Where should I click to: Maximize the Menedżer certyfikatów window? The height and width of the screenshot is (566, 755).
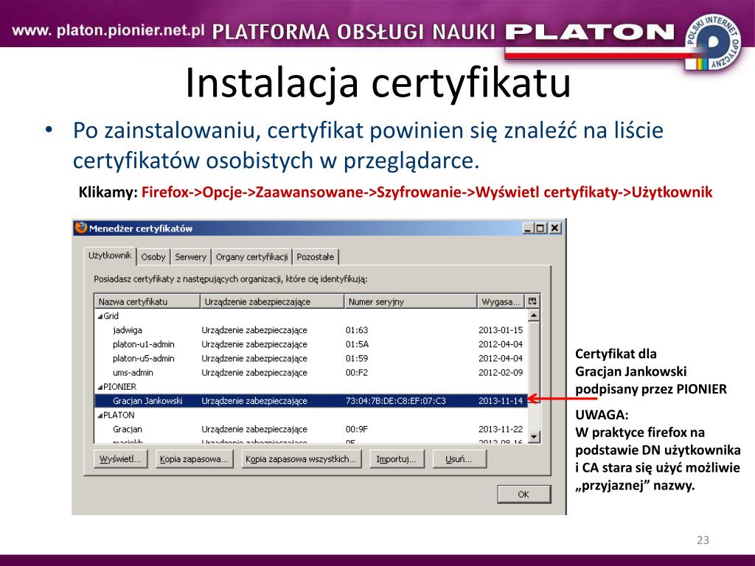pos(541,228)
